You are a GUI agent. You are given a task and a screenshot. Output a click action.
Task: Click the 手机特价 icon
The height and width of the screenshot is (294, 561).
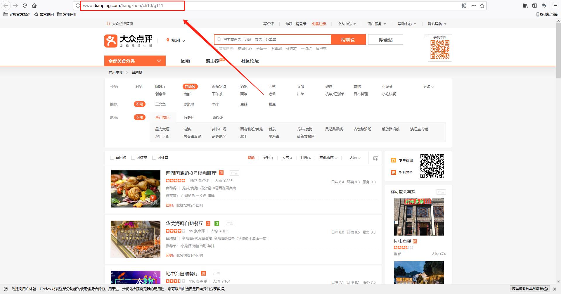coord(393,172)
